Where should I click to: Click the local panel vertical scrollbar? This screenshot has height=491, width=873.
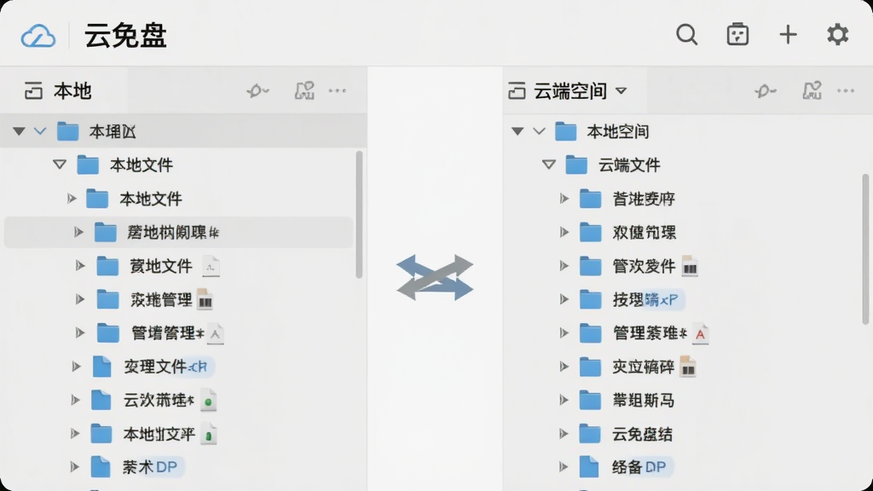pyautogui.click(x=359, y=214)
